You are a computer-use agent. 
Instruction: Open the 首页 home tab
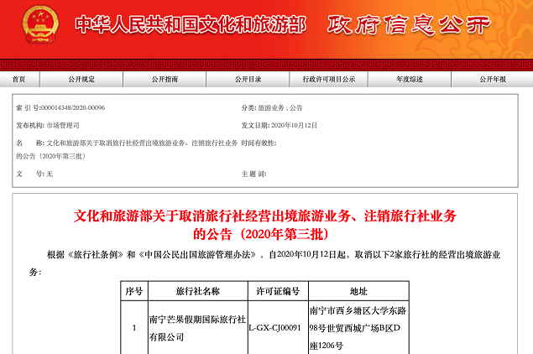pos(18,80)
